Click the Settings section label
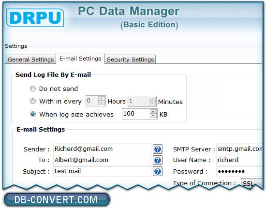The width and height of the screenshot is (266, 208). [x=16, y=46]
